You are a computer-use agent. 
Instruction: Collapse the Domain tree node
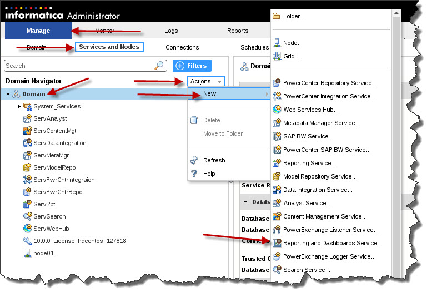(8, 94)
